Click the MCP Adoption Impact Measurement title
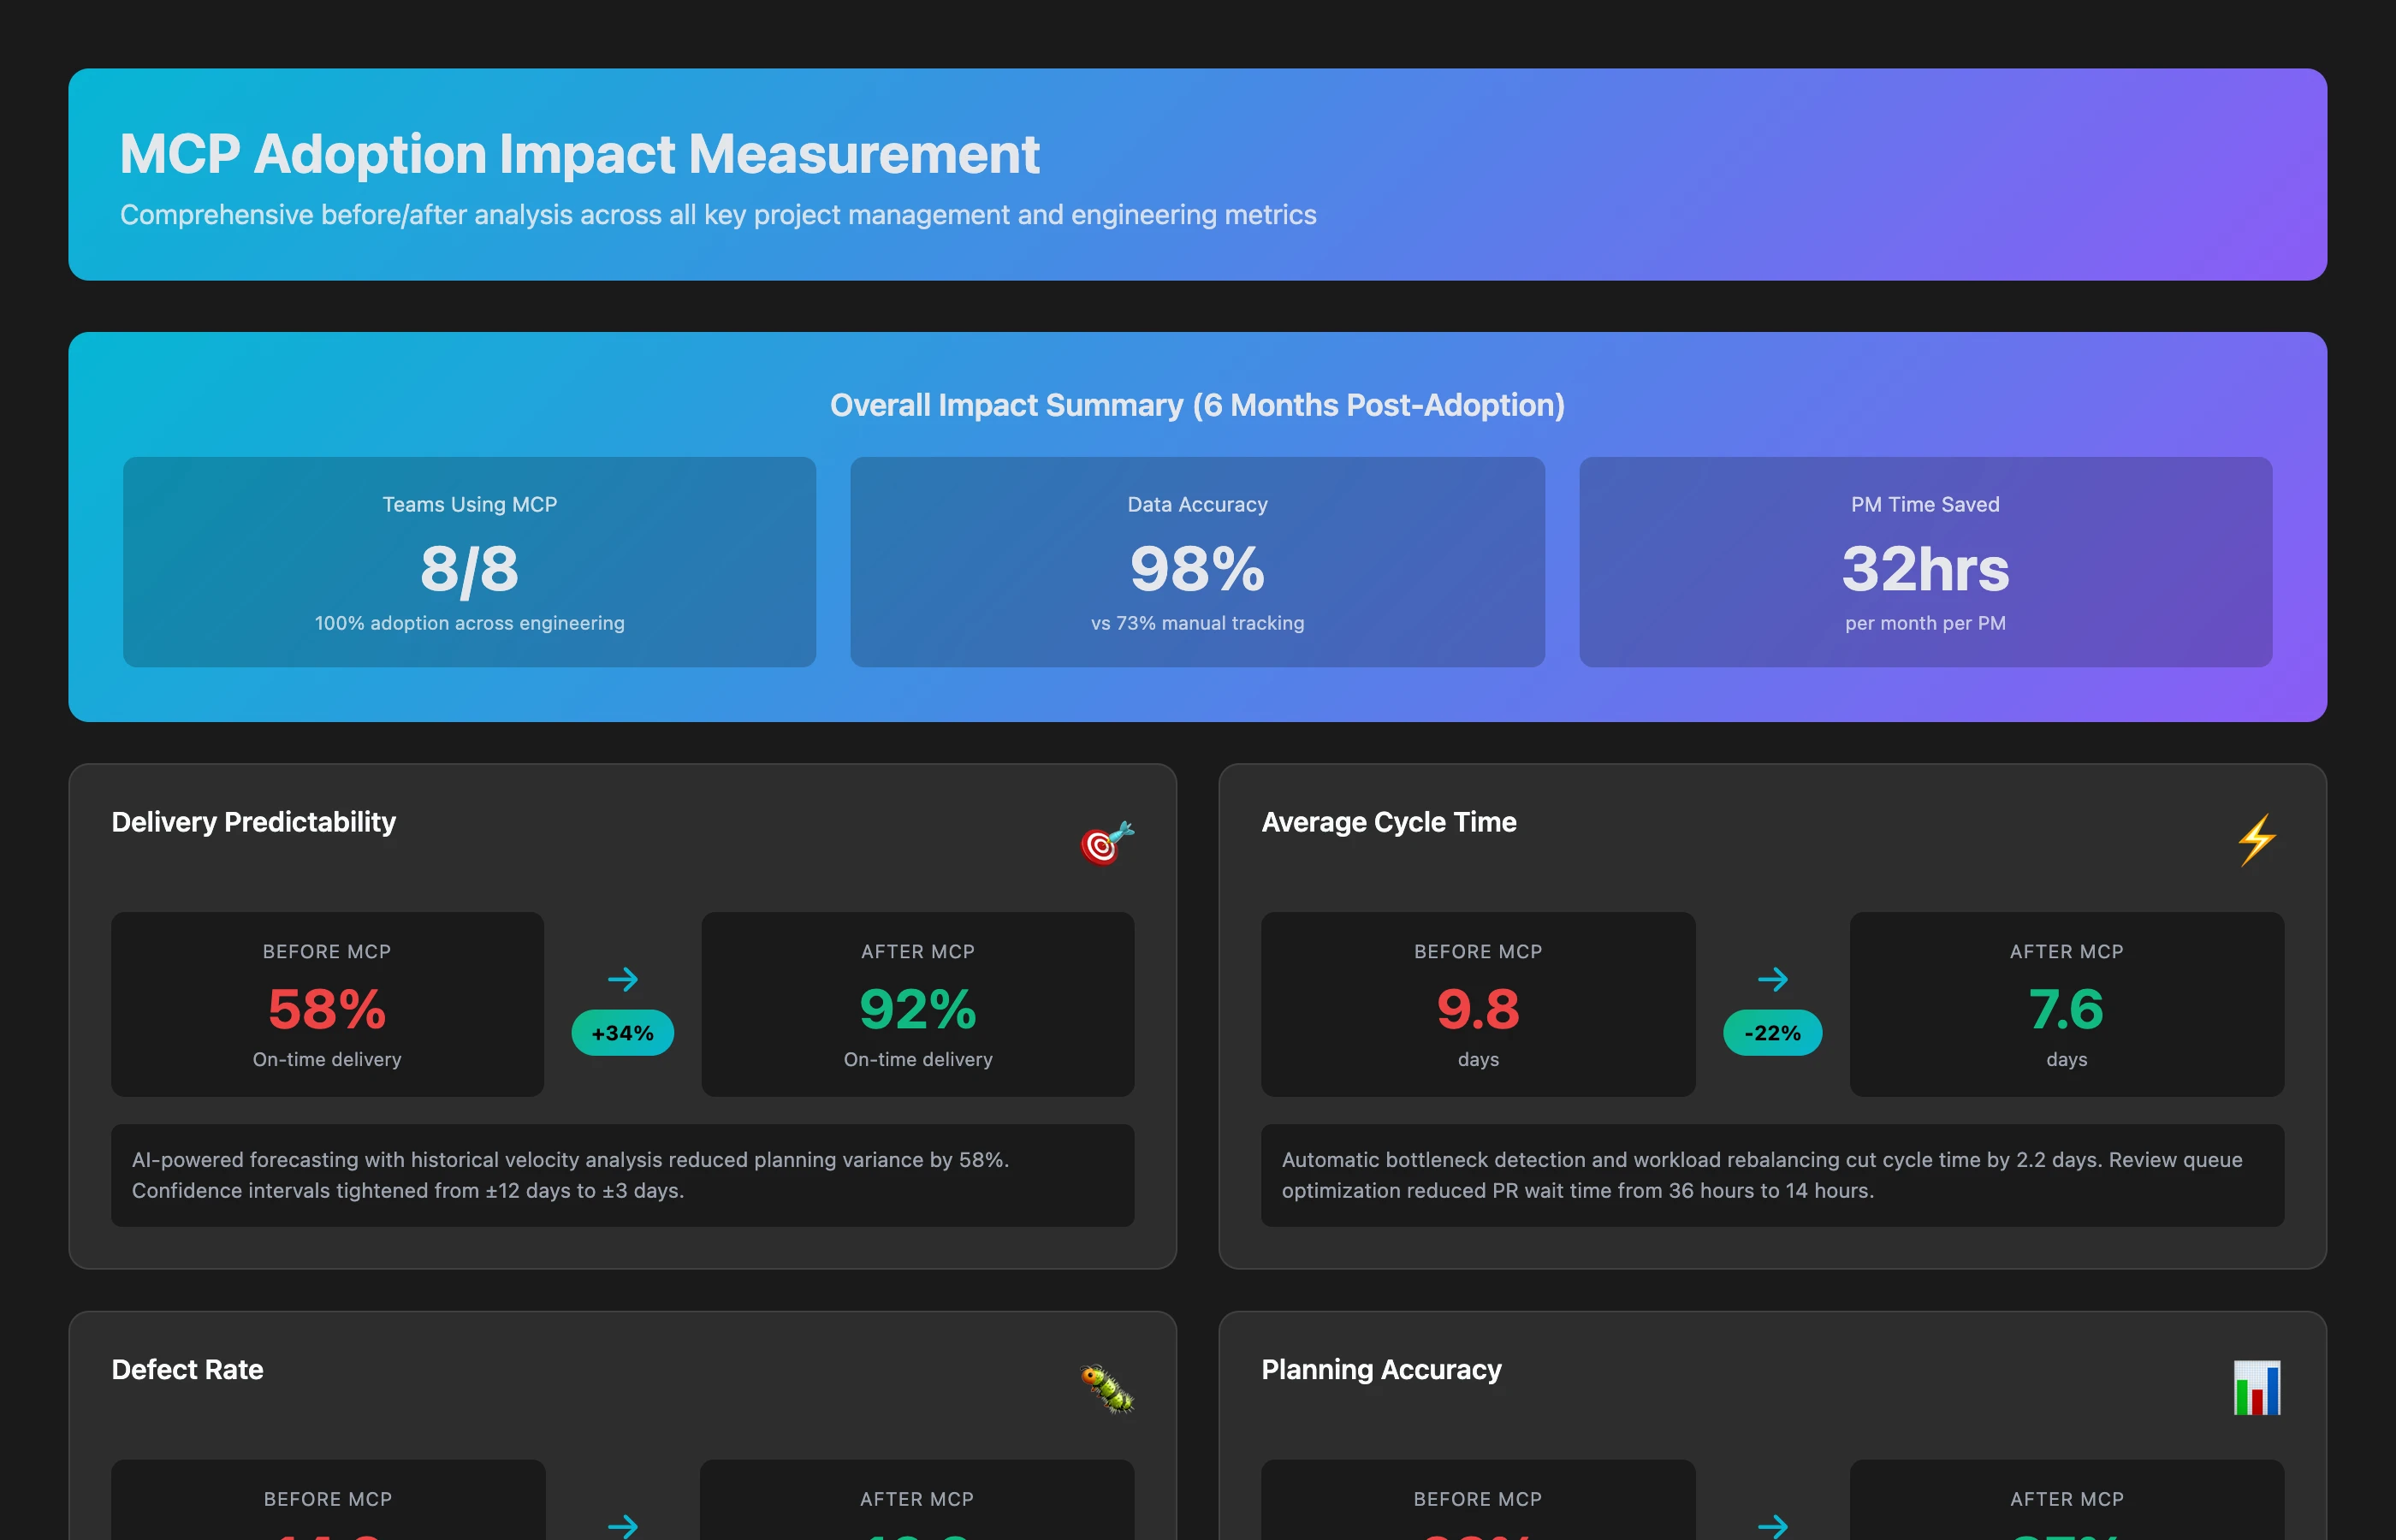Viewport: 2396px width, 1540px height. click(x=580, y=154)
